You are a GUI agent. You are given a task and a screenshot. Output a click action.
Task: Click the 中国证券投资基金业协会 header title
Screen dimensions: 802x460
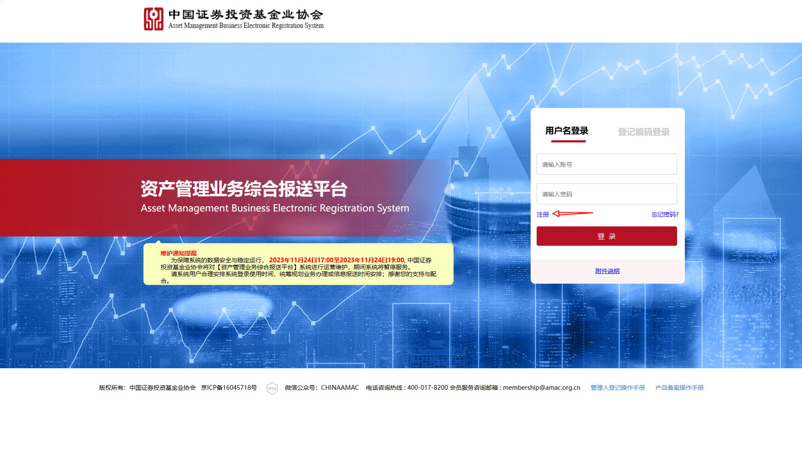tap(246, 15)
